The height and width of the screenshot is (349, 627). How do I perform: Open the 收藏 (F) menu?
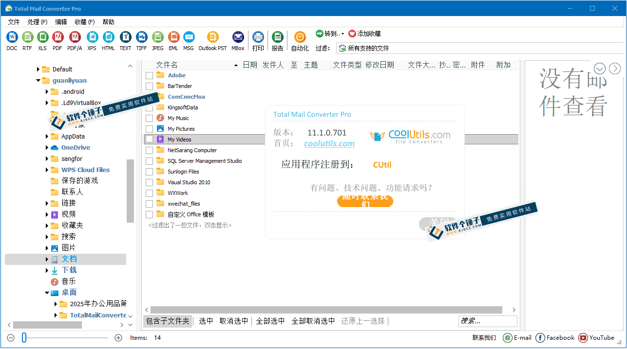click(84, 22)
